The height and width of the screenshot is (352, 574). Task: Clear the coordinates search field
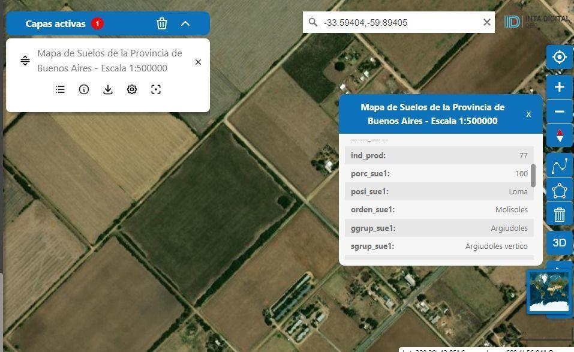[x=487, y=22]
